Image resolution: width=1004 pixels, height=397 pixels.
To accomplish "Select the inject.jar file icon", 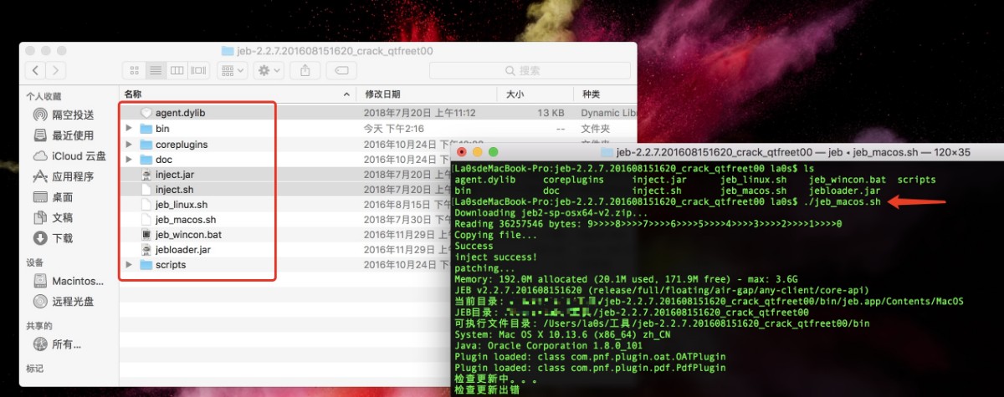I will coord(146,175).
